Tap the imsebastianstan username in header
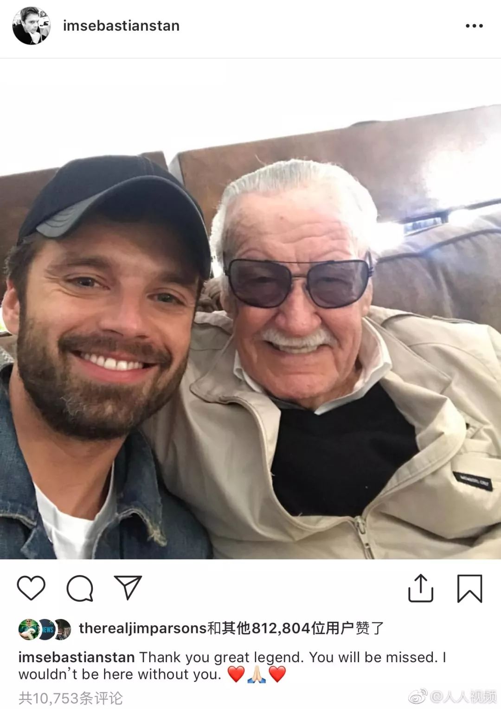This screenshot has height=709, width=501. pos(121,26)
